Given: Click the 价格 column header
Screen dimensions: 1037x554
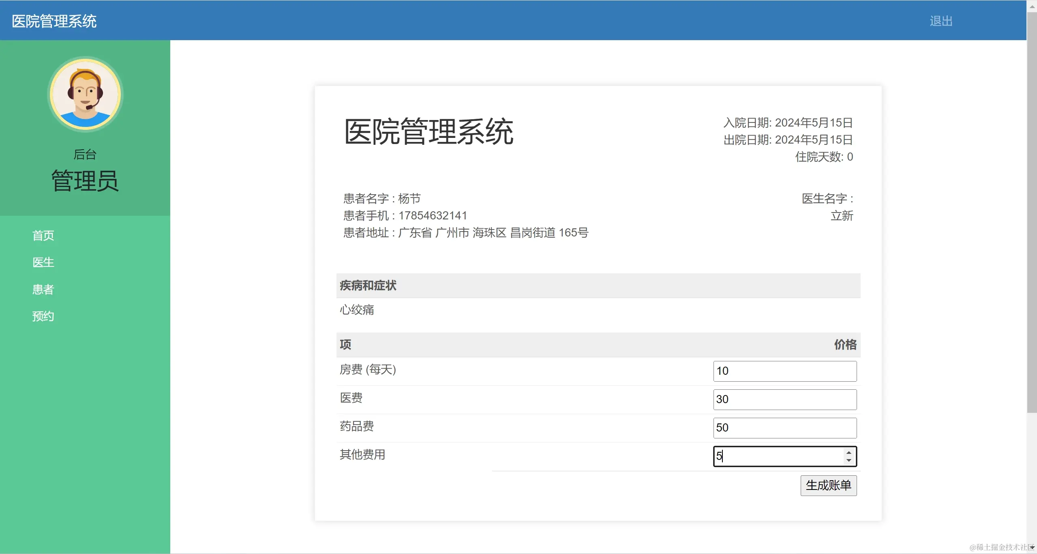Looking at the screenshot, I should 845,345.
